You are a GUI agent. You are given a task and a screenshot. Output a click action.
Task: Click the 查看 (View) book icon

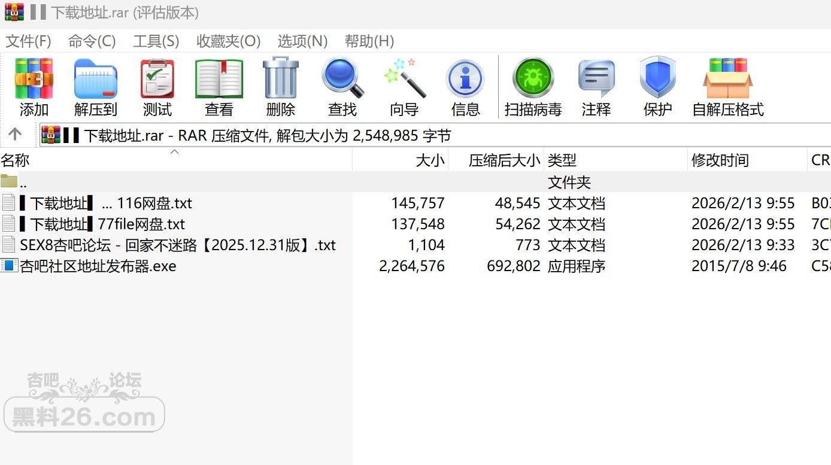click(219, 78)
